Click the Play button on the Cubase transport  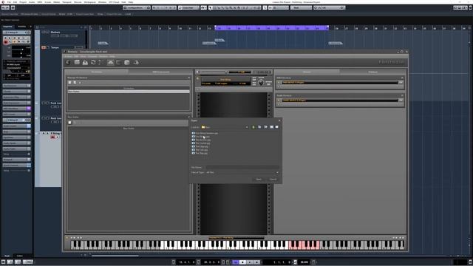tap(250, 262)
